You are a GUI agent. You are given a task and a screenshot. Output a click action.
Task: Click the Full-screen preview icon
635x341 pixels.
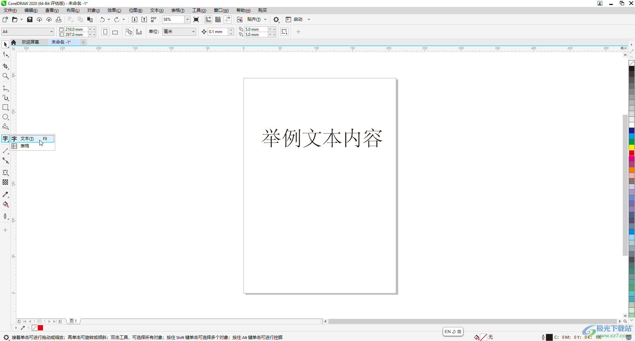pos(196,19)
